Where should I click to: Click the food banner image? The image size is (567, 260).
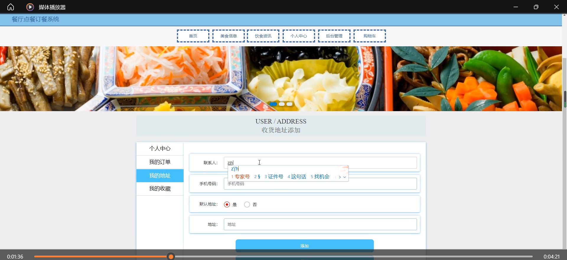pyautogui.click(x=281, y=78)
